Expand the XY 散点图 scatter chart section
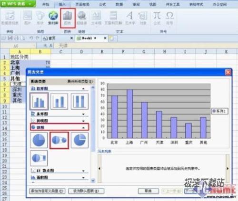 [83, 171]
